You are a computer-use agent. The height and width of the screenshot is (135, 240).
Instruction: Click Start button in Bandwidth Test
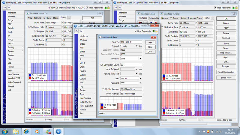[x=150, y=43]
